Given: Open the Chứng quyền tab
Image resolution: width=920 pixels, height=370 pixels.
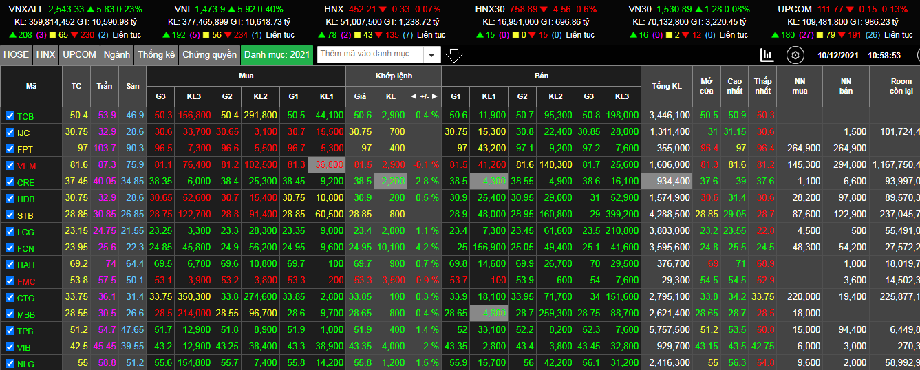Looking at the screenshot, I should point(210,55).
